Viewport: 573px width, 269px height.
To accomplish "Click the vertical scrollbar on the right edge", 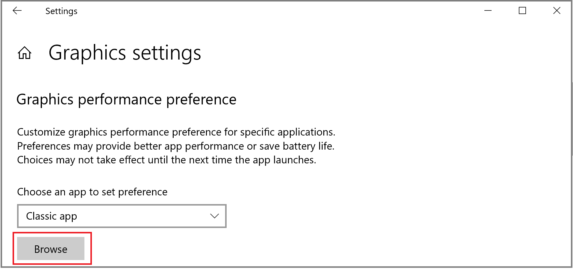I will coord(572,123).
